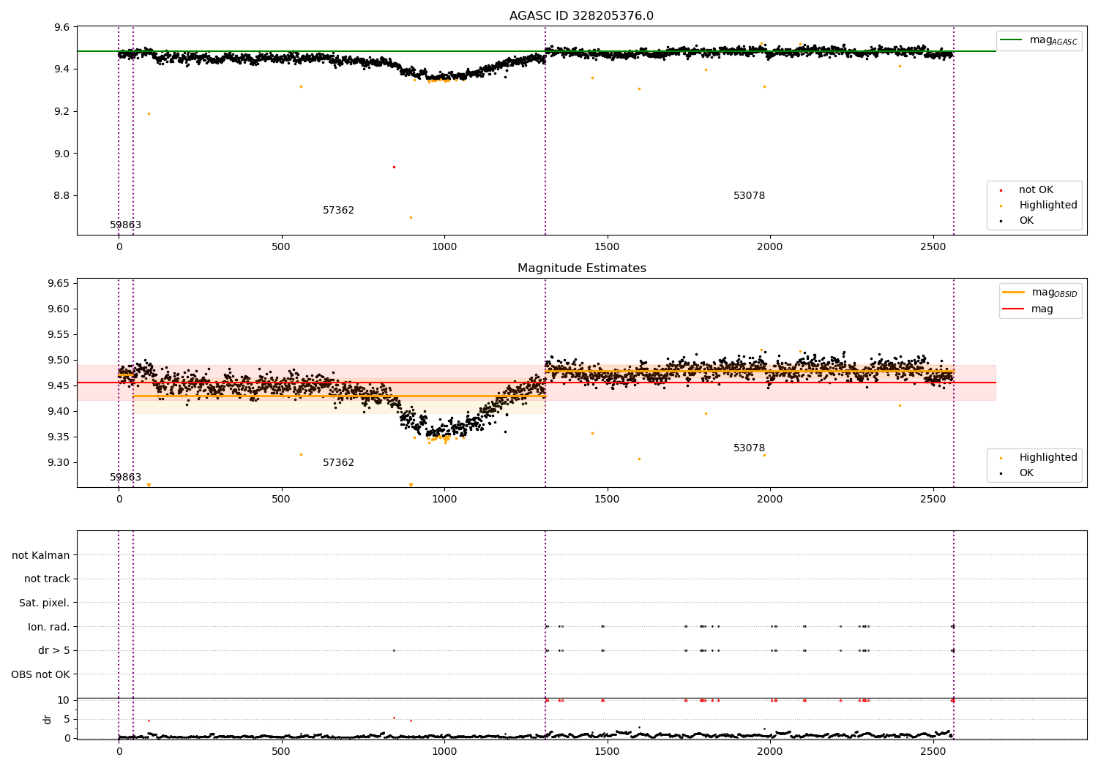Select the 'not OK' legend entry
Image resolution: width=1098 pixels, height=768 pixels.
point(1036,190)
